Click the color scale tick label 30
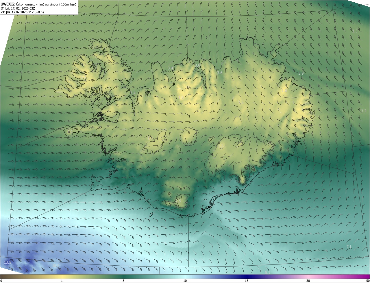The image size is (370, 283). coord(308,281)
